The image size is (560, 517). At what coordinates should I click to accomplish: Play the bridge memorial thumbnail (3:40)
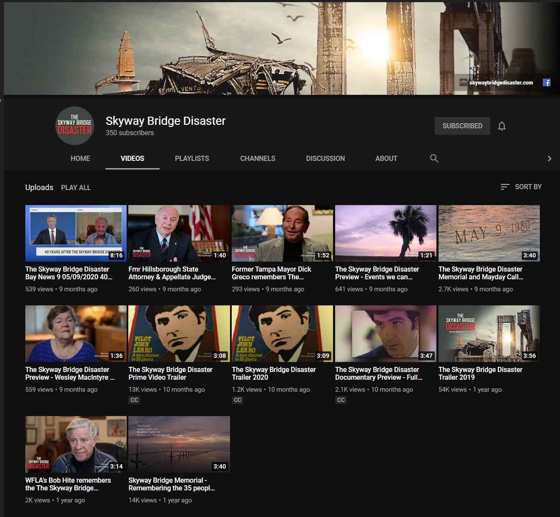click(x=179, y=444)
